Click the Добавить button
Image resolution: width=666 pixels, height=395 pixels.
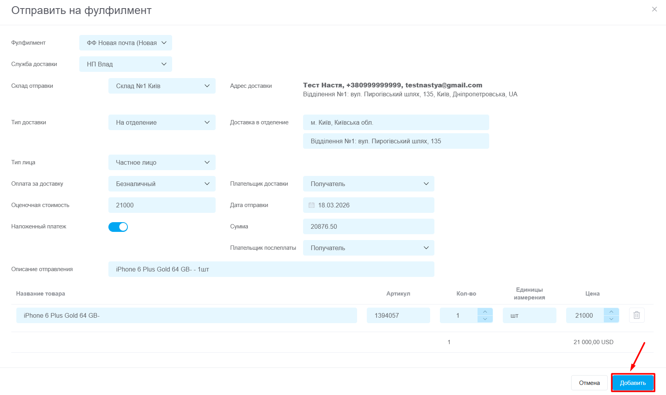(633, 383)
